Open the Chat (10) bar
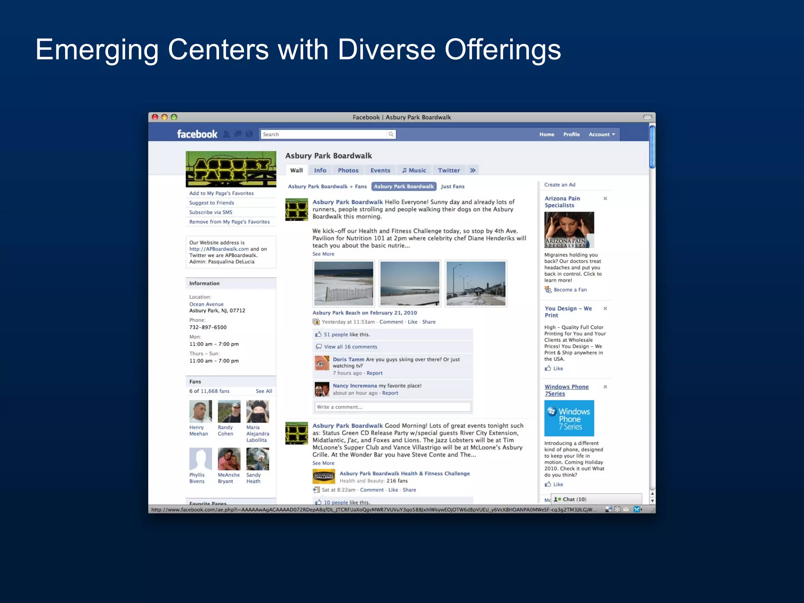This screenshot has height=603, width=804. point(596,499)
